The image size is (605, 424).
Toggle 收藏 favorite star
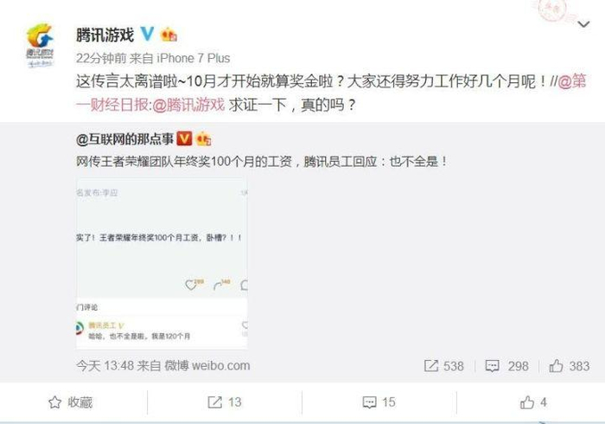[x=71, y=402]
